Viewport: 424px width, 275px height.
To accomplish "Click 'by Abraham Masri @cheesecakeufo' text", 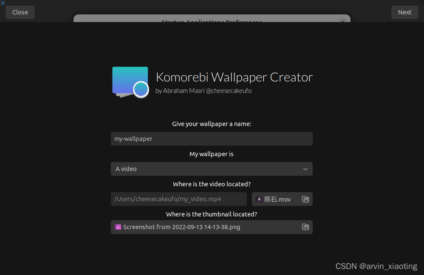I will tap(204, 91).
